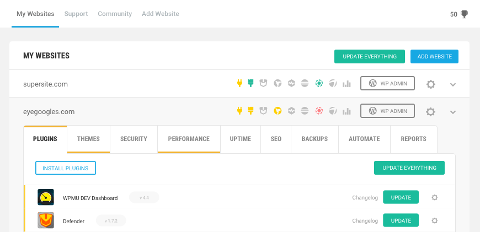Click Update Everything in My Websites header

(370, 57)
